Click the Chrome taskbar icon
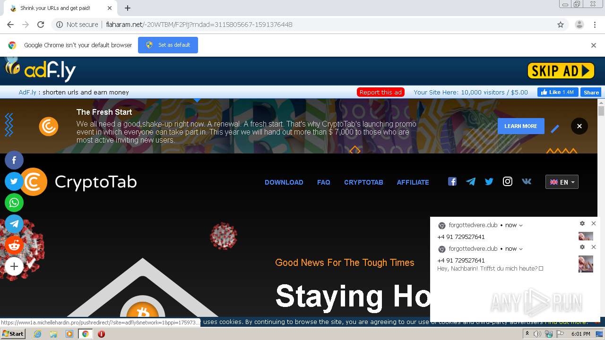Screen dimensions: 605x340 [85, 334]
